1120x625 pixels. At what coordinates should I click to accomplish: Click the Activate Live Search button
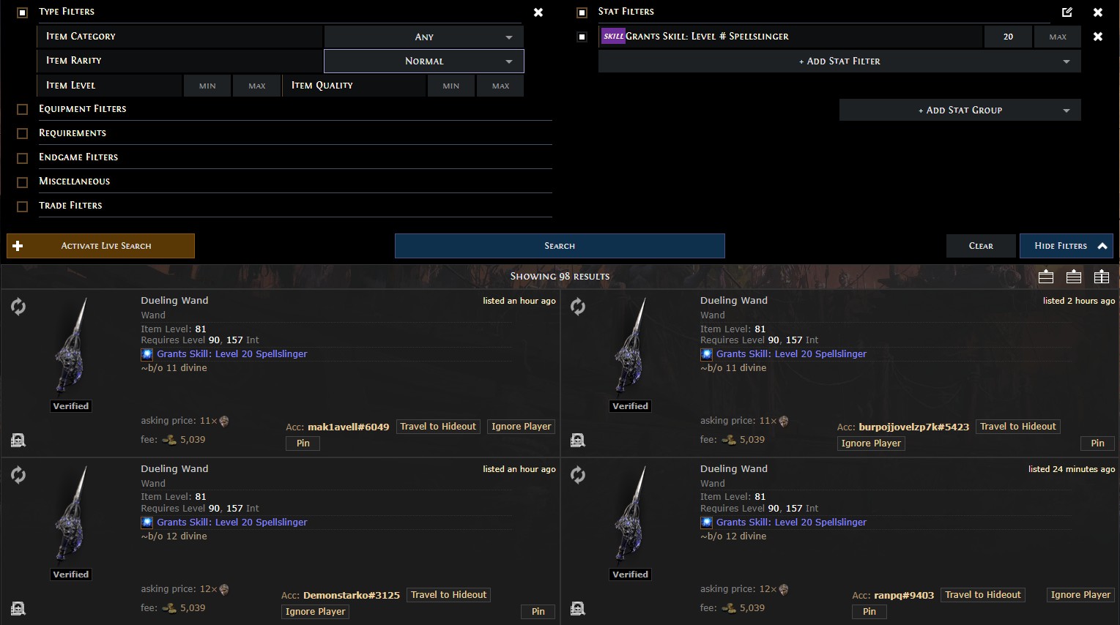[100, 246]
